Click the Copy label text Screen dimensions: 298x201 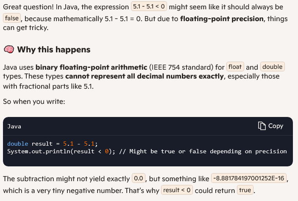click(276, 126)
